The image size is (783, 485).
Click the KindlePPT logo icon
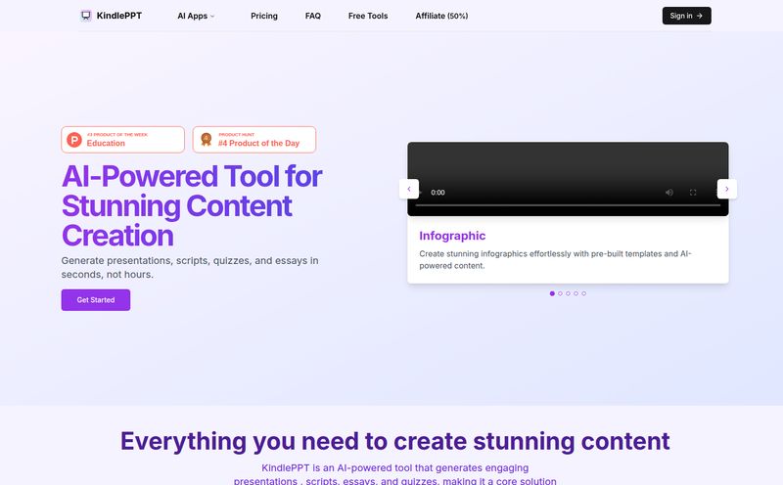coord(86,16)
